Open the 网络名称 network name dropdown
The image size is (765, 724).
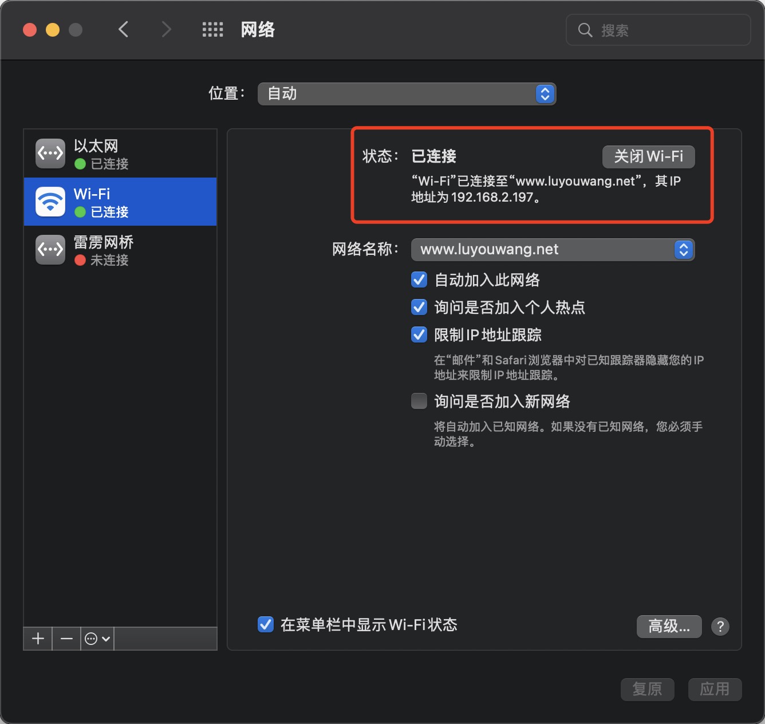coord(683,250)
